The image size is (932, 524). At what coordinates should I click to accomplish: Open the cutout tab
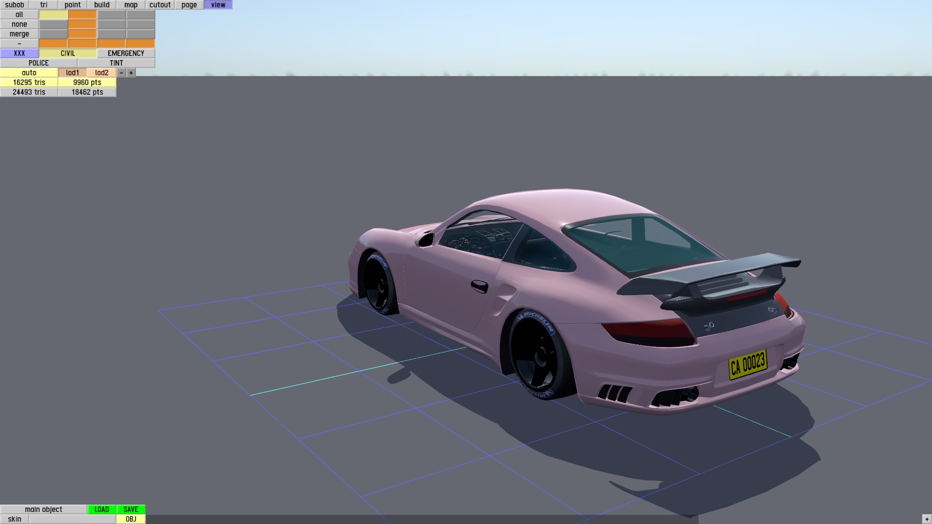point(160,5)
